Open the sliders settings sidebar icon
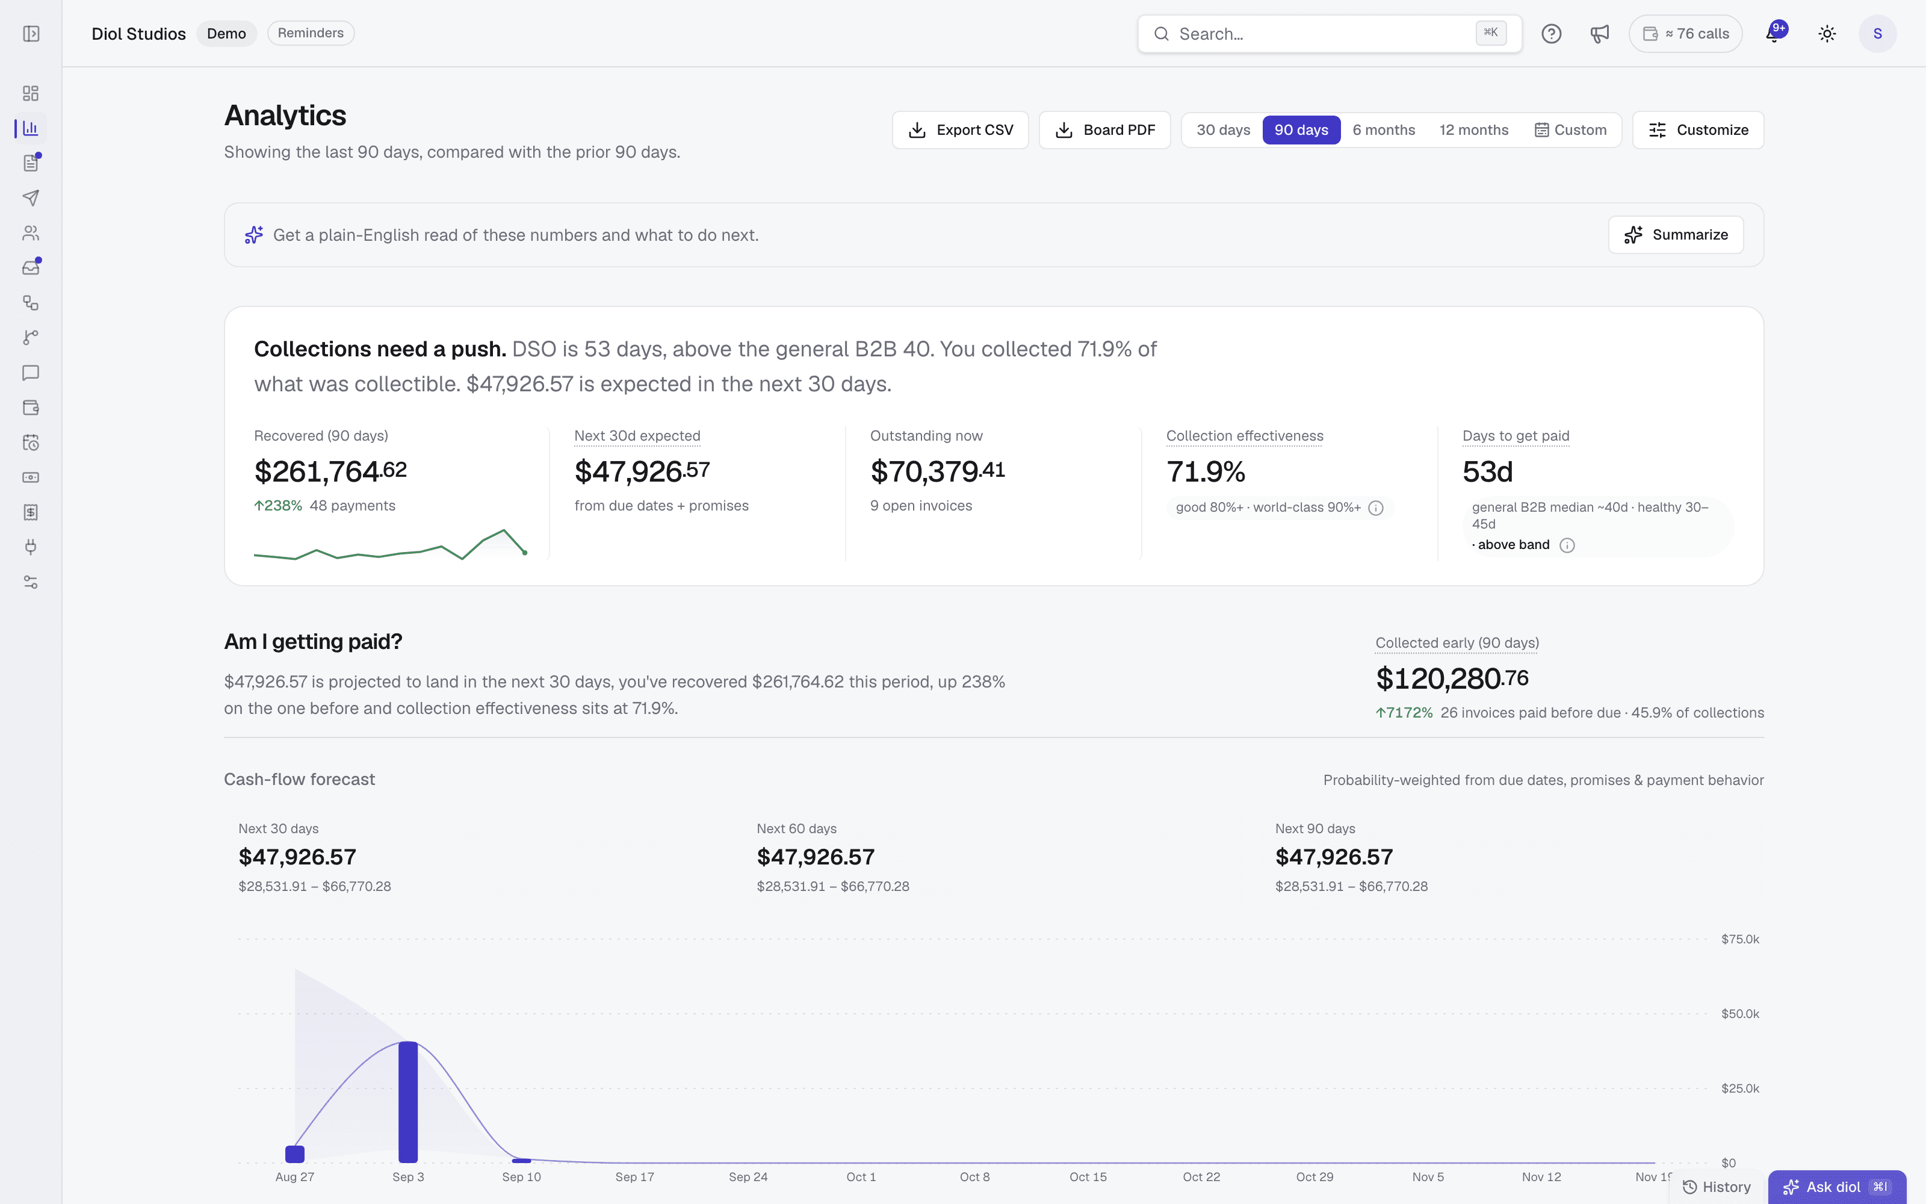The width and height of the screenshot is (1926, 1204). click(31, 582)
